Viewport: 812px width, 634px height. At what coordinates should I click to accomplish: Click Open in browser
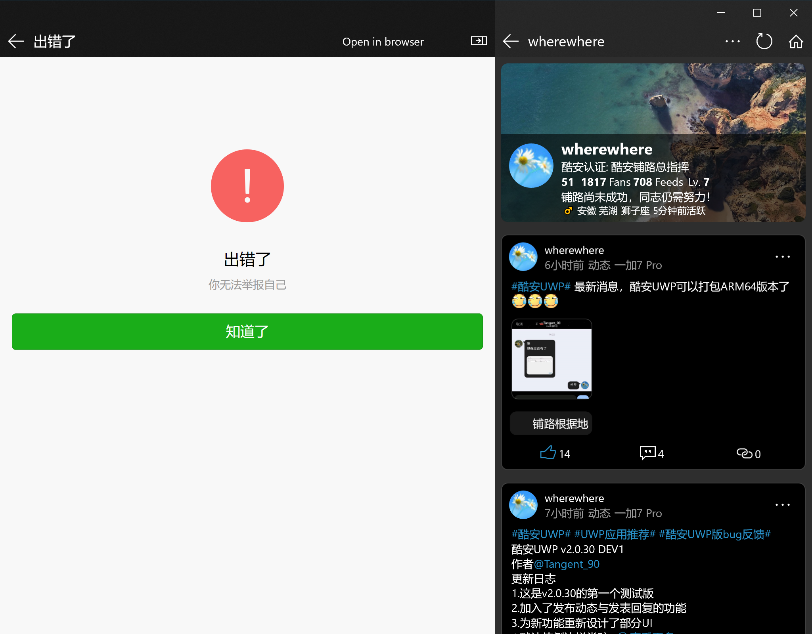[x=383, y=42]
